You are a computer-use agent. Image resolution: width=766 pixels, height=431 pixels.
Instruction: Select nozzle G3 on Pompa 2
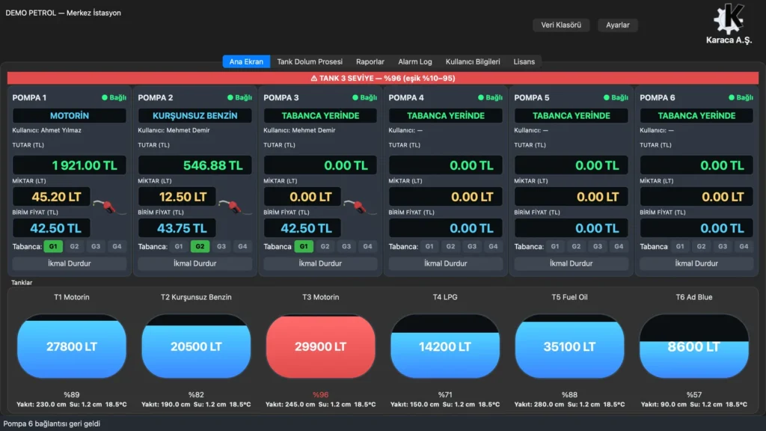pyautogui.click(x=221, y=246)
